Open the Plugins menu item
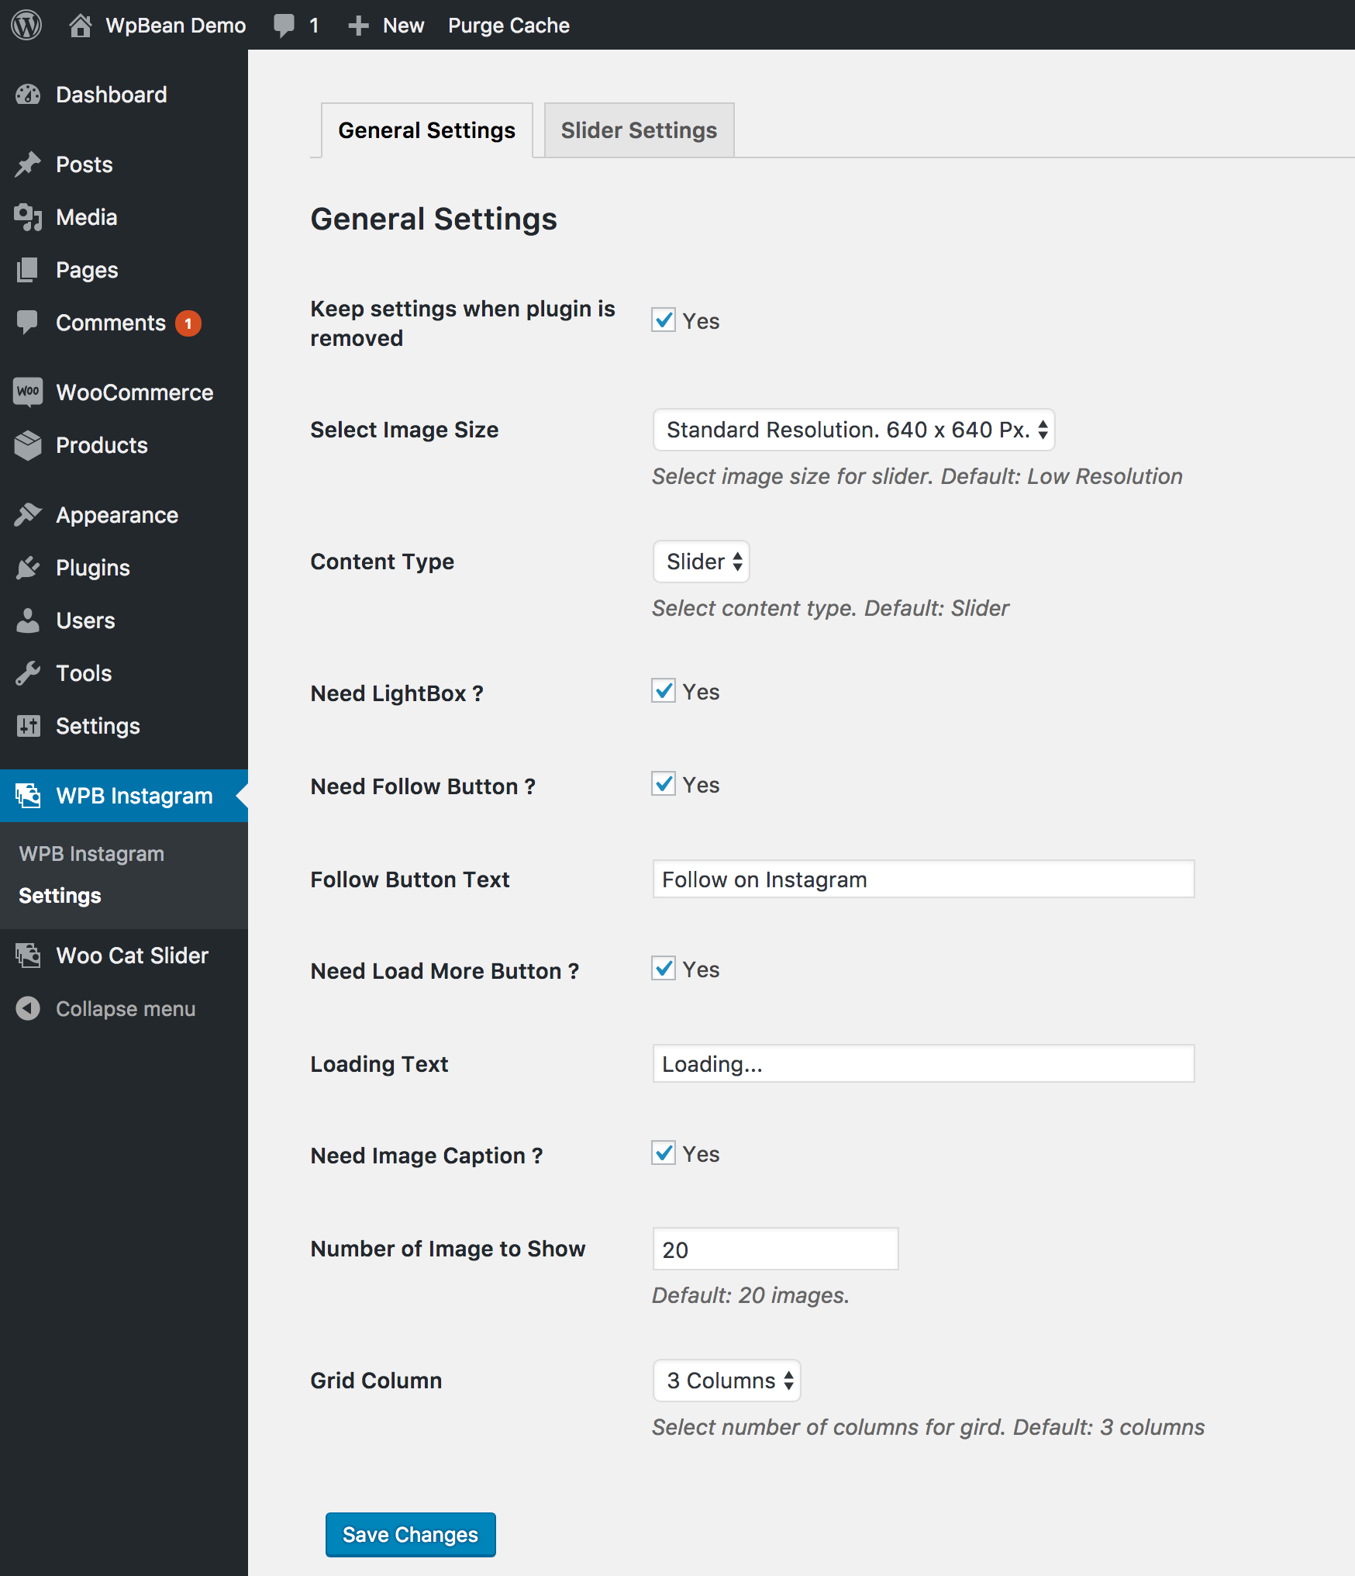1355x1576 pixels. tap(124, 568)
